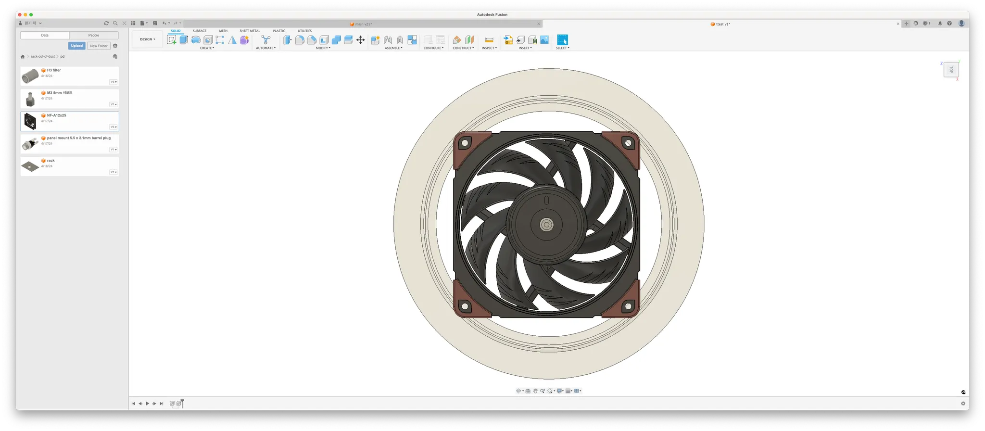Open data panel settings gear
Viewport: 985px width, 431px height.
click(x=115, y=46)
